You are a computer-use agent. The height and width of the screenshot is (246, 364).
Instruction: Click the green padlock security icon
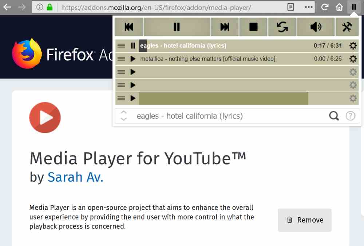(x=50, y=7)
